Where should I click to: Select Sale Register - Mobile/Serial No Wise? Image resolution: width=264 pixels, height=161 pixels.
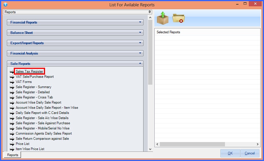42,128
